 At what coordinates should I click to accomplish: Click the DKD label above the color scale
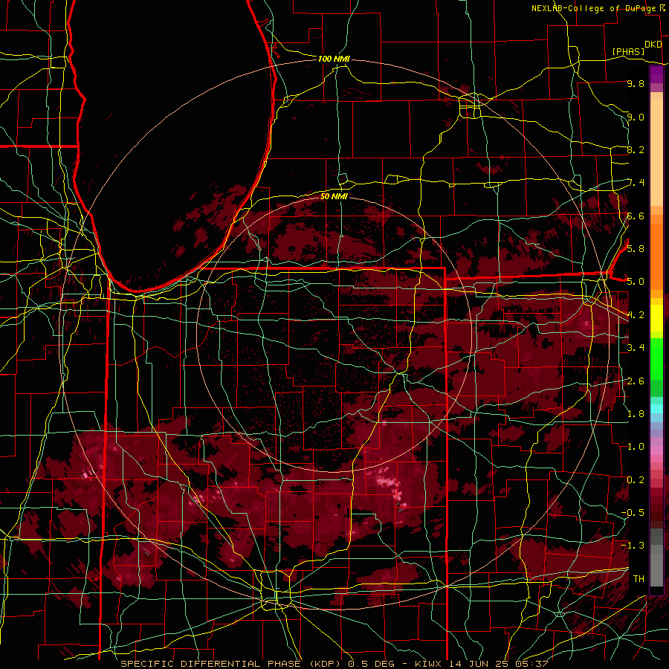653,45
